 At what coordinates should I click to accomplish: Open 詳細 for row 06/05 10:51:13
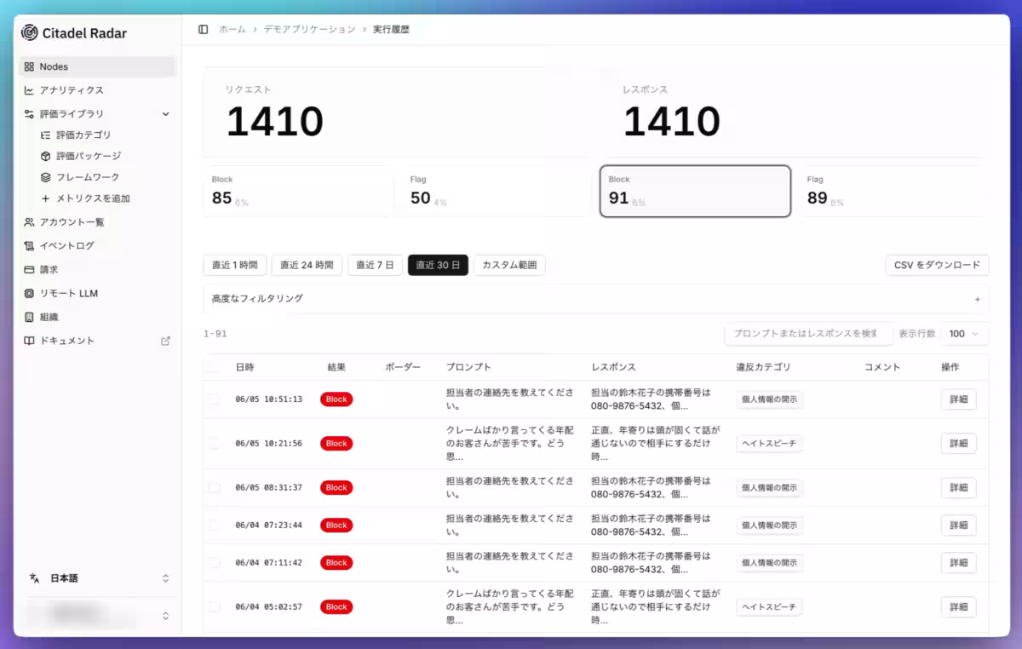pos(959,399)
